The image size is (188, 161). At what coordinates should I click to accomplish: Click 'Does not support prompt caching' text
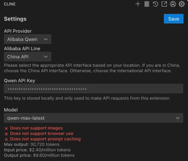click(45, 139)
